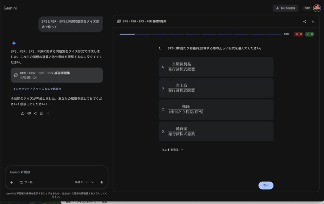Viewport: 324px width, 204px height.
Task: Give a thumbs up to Gemini's response
Action: 22,113
